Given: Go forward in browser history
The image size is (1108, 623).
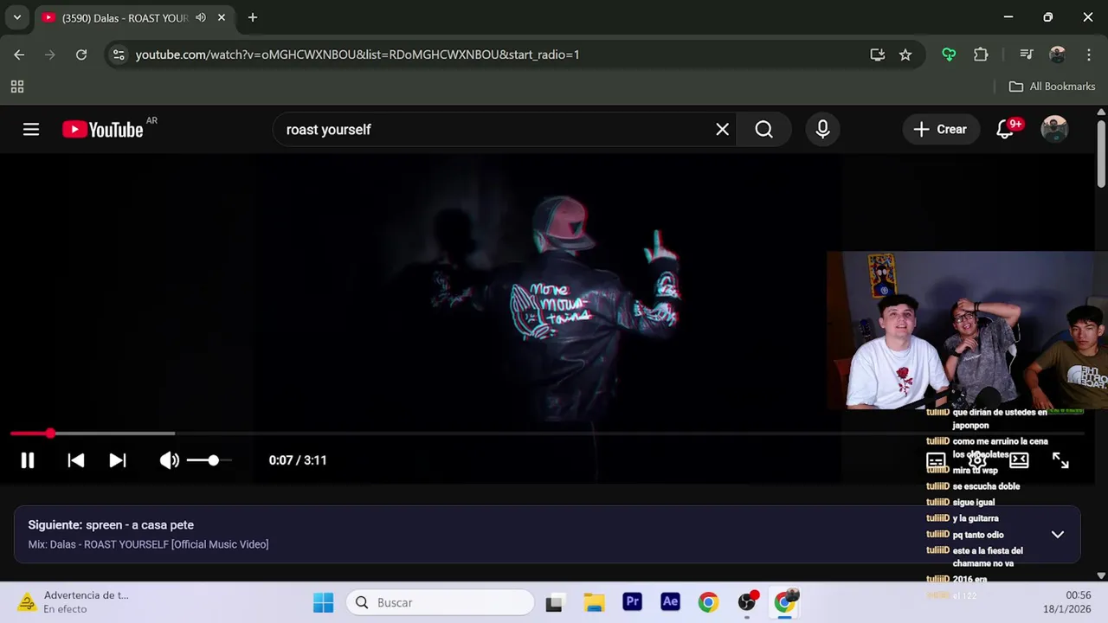Looking at the screenshot, I should click(x=50, y=55).
